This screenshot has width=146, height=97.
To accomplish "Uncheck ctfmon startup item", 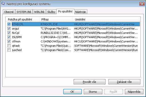I will [x=9, y=41].
